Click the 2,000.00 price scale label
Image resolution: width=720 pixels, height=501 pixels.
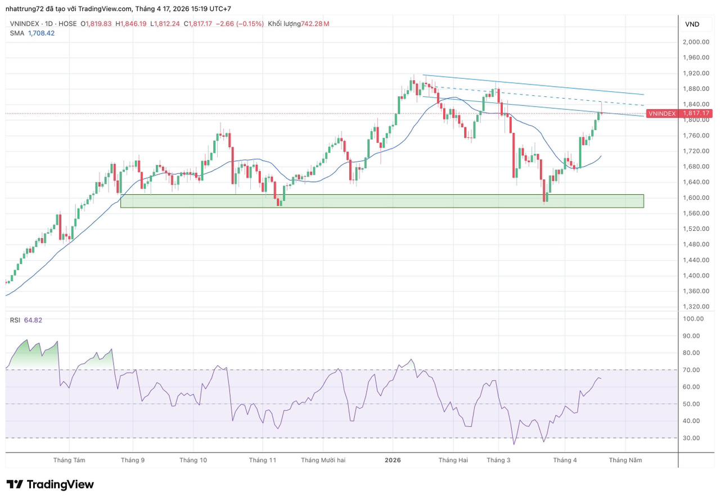(x=695, y=42)
